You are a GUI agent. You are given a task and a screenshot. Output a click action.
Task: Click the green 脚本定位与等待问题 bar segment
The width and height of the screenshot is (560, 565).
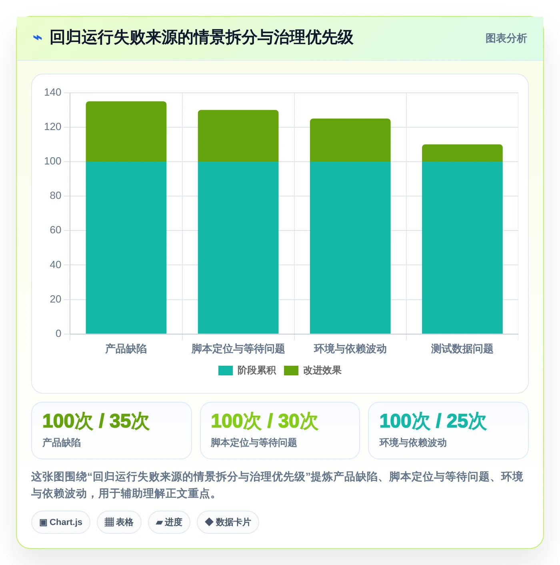tap(238, 136)
